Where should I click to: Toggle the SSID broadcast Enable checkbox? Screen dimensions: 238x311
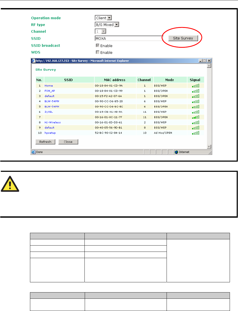pos(97,45)
